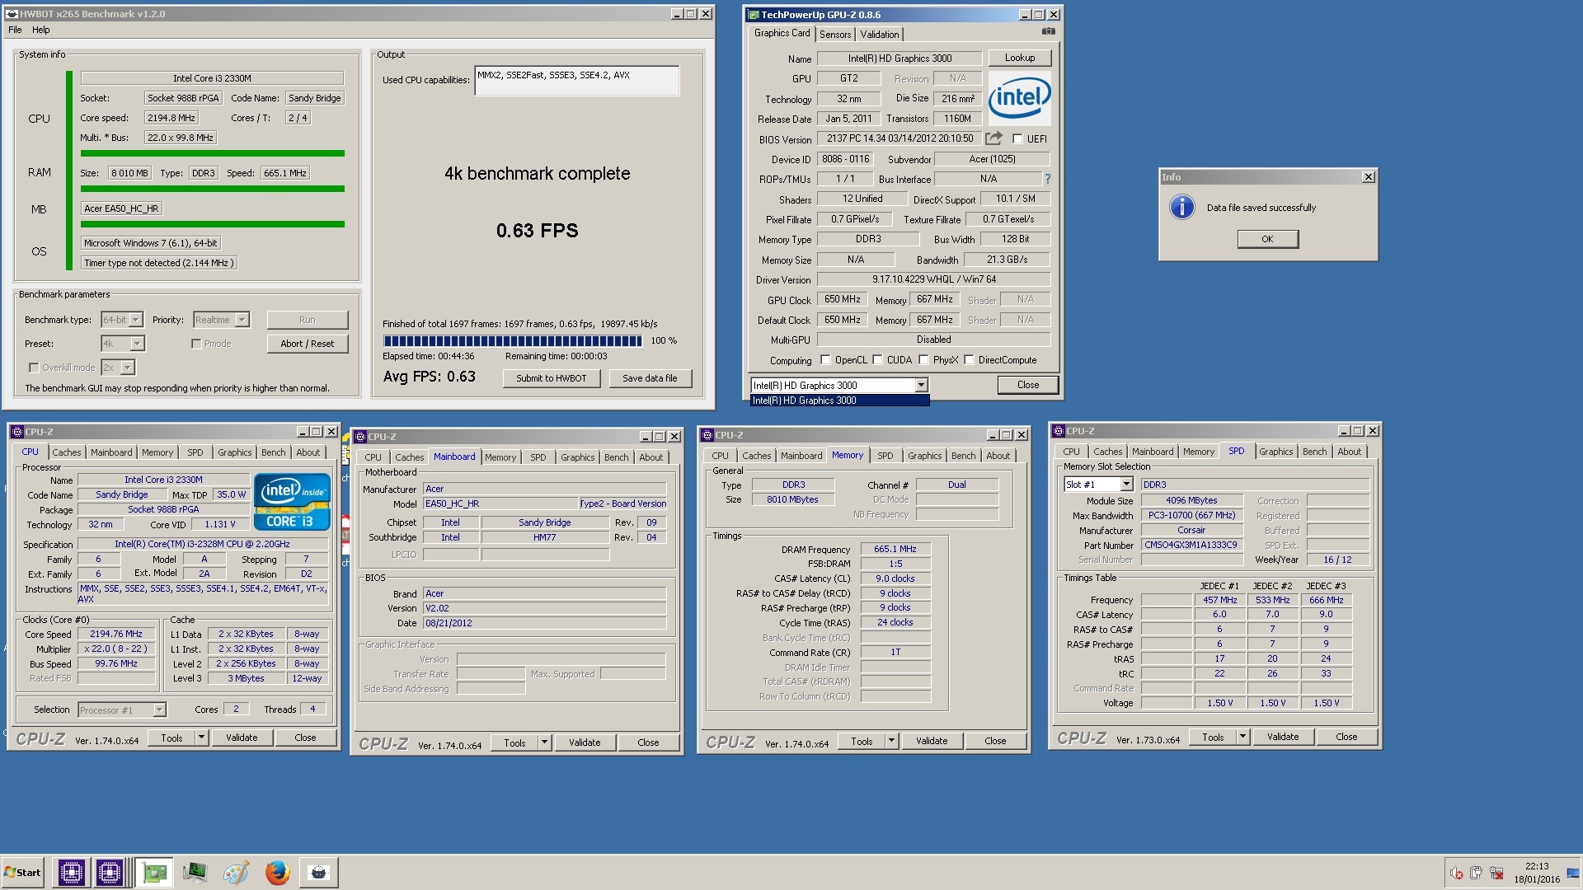Toggle the OpenCL checkbox
The image size is (1583, 890).
coord(825,360)
